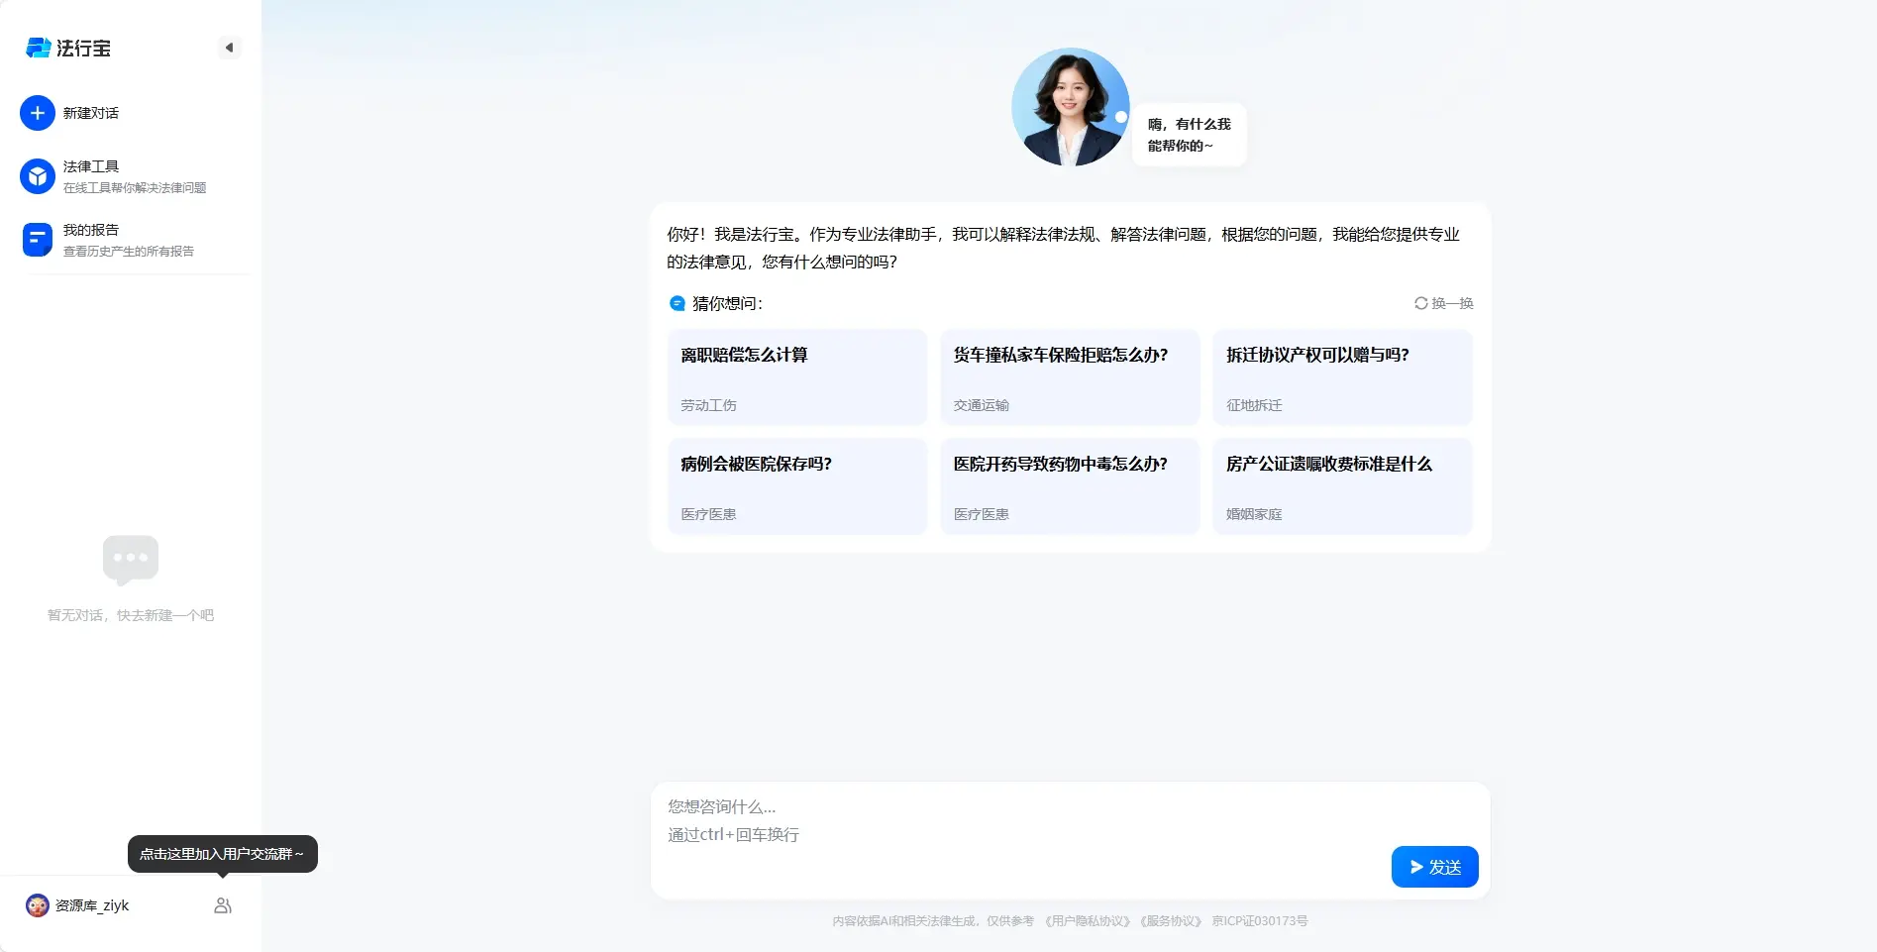Click the 法行宝 logo

point(69,48)
